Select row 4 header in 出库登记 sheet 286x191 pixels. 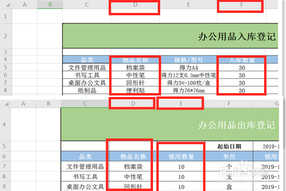(5, 124)
